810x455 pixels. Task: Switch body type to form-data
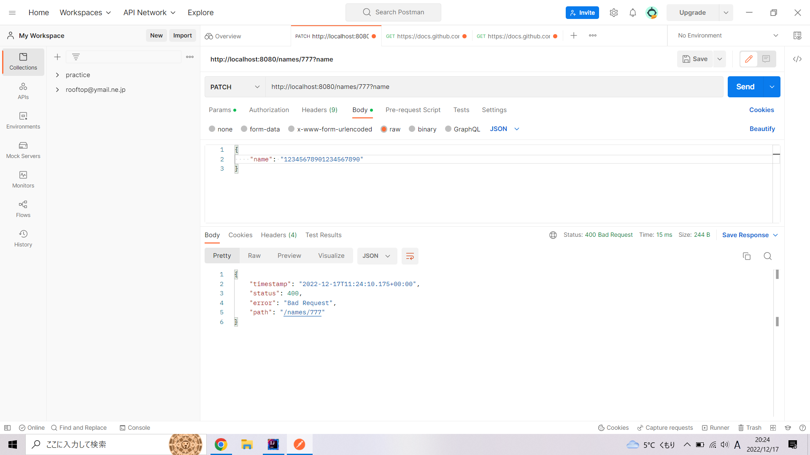click(260, 129)
